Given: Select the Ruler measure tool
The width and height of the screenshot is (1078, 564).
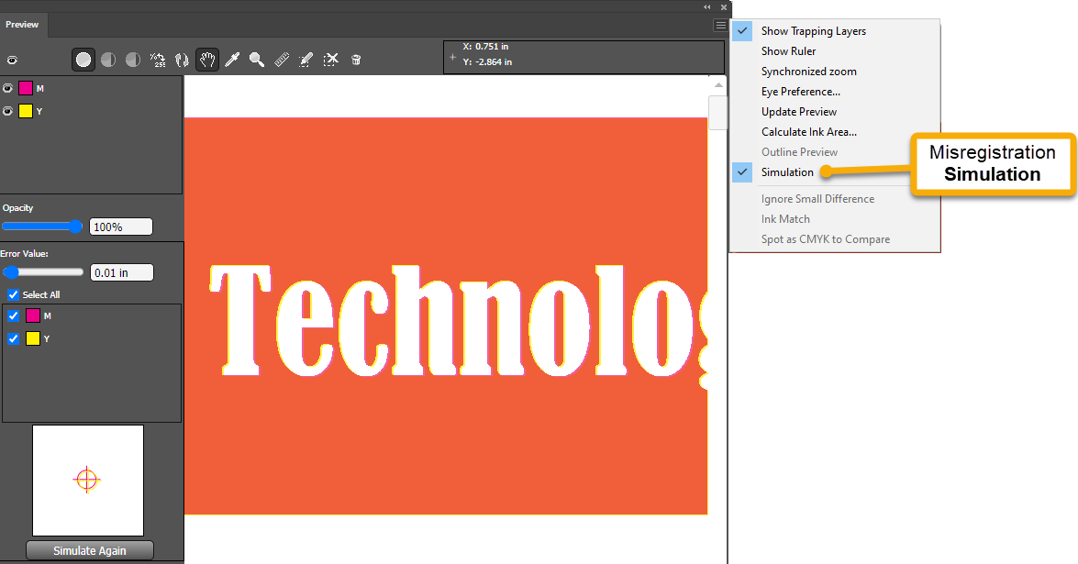Looking at the screenshot, I should pyautogui.click(x=282, y=60).
